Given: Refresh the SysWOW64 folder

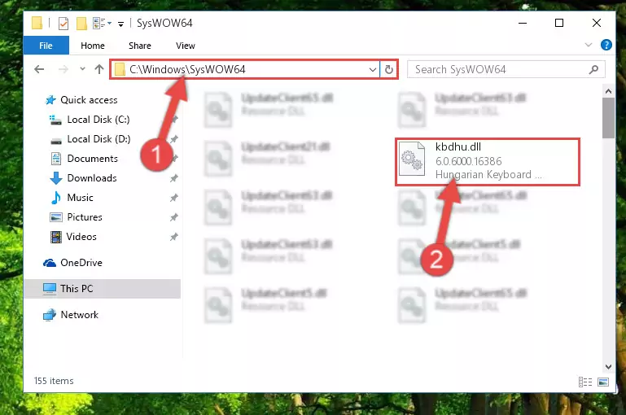Looking at the screenshot, I should (x=388, y=70).
